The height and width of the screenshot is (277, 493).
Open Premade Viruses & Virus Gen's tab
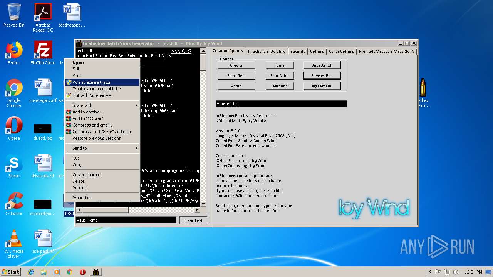(x=386, y=51)
